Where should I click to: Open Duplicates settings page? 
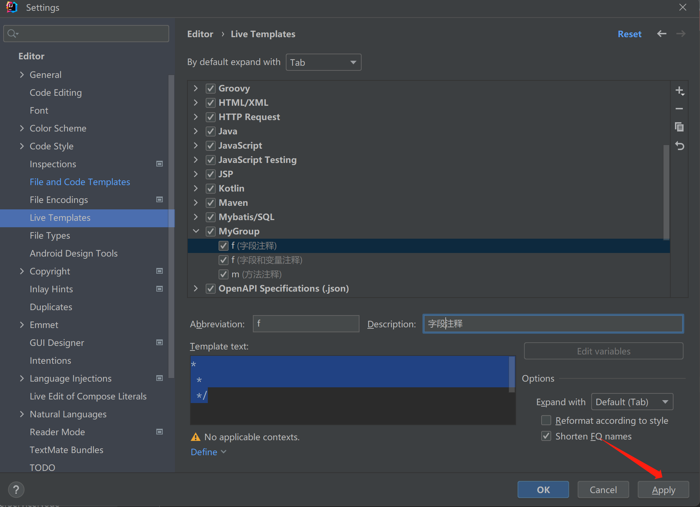coord(51,307)
